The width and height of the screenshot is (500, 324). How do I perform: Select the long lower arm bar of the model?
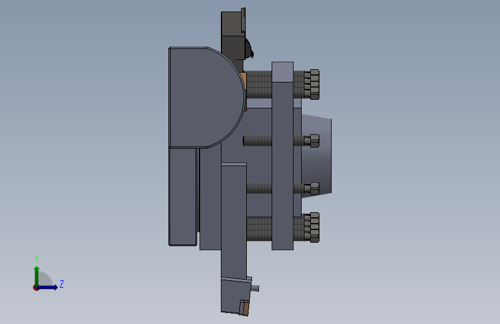click(x=234, y=221)
